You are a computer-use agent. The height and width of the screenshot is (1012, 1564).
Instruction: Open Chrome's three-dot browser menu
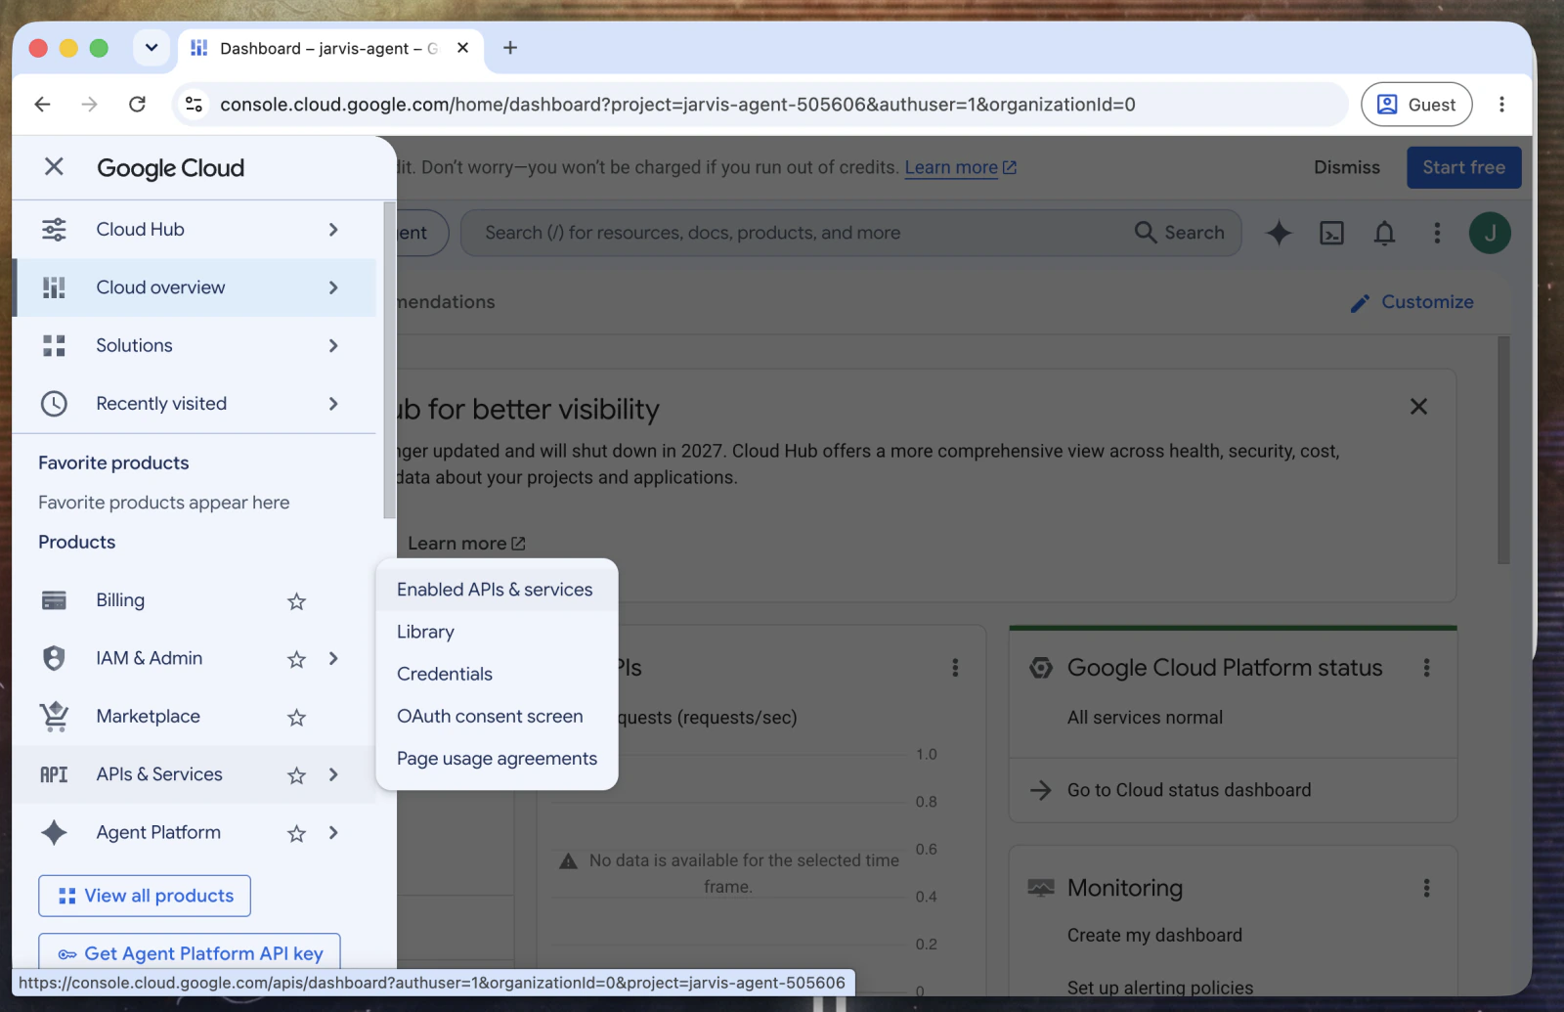(x=1502, y=105)
